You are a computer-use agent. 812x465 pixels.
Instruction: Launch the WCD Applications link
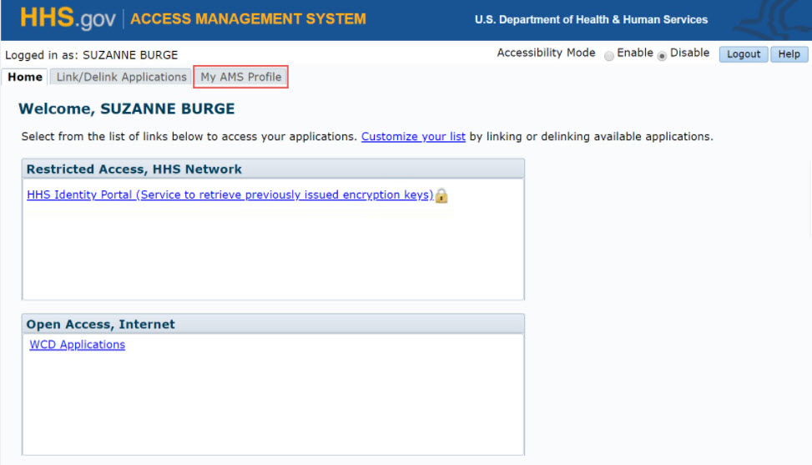click(77, 345)
